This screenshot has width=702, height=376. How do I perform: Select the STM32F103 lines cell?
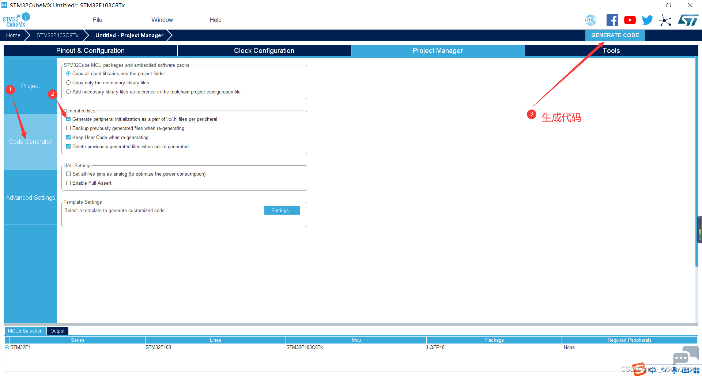[215, 348]
